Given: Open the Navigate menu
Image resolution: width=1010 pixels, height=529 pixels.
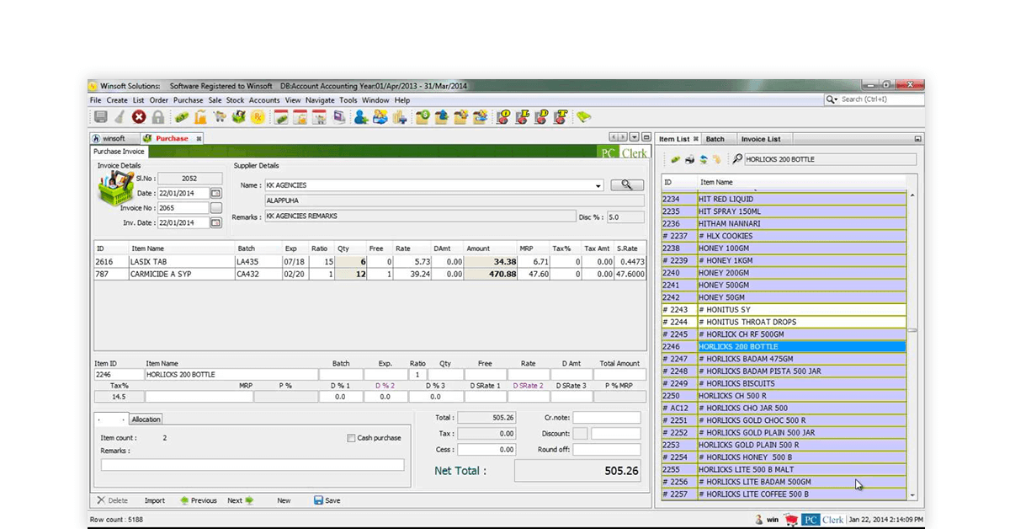Looking at the screenshot, I should pyautogui.click(x=320, y=100).
